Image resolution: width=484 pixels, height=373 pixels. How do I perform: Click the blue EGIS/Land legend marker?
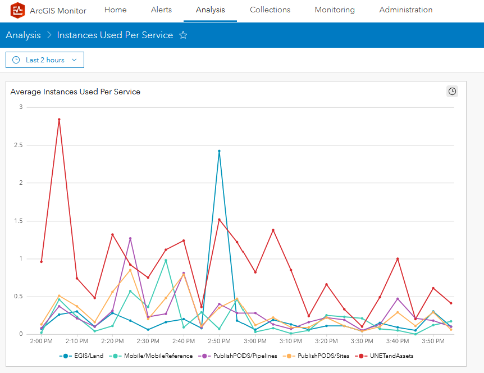click(65, 356)
